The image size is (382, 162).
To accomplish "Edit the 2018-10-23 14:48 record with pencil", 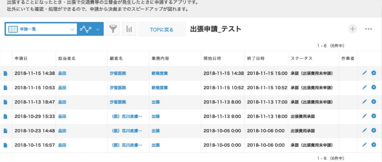I will 364,131.
